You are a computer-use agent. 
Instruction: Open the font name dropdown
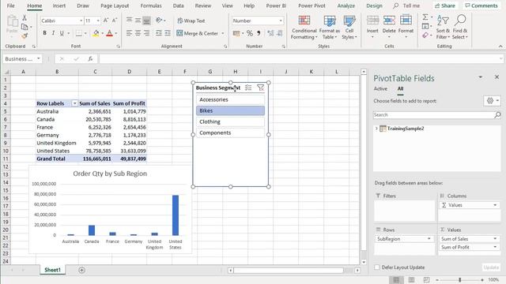81,21
